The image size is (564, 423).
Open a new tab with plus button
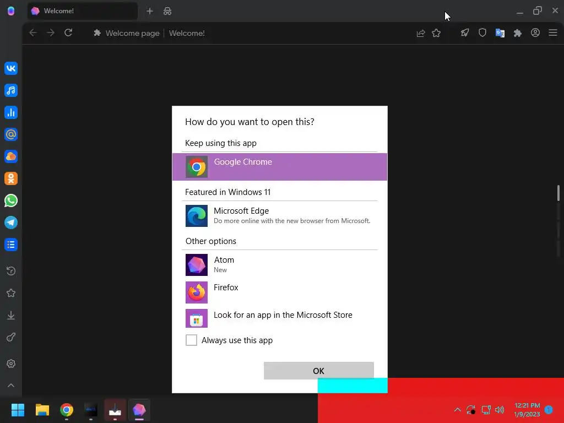point(150,11)
